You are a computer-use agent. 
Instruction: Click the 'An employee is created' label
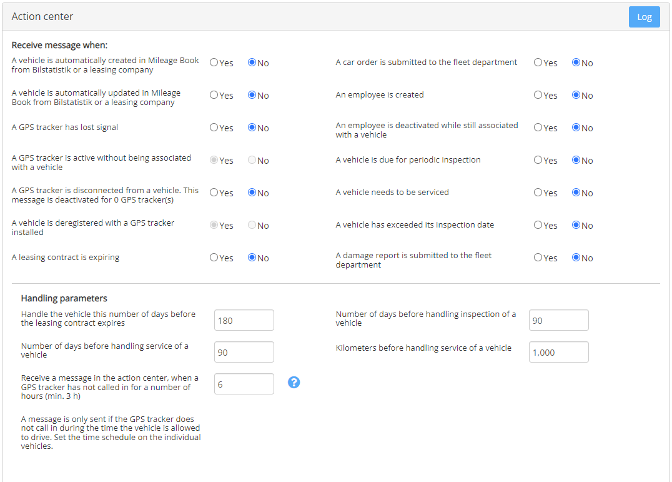380,95
